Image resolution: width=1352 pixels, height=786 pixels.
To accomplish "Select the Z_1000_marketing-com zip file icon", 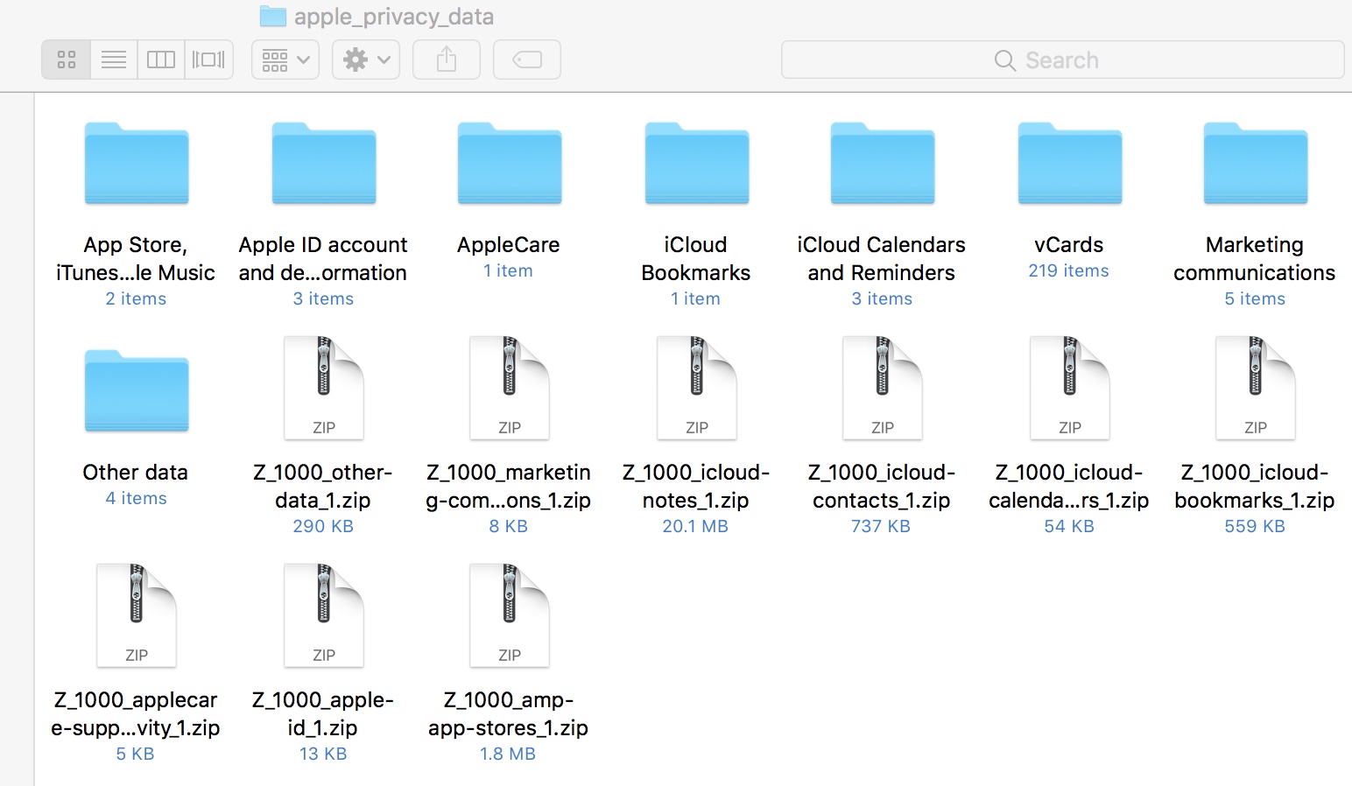I will pos(510,388).
